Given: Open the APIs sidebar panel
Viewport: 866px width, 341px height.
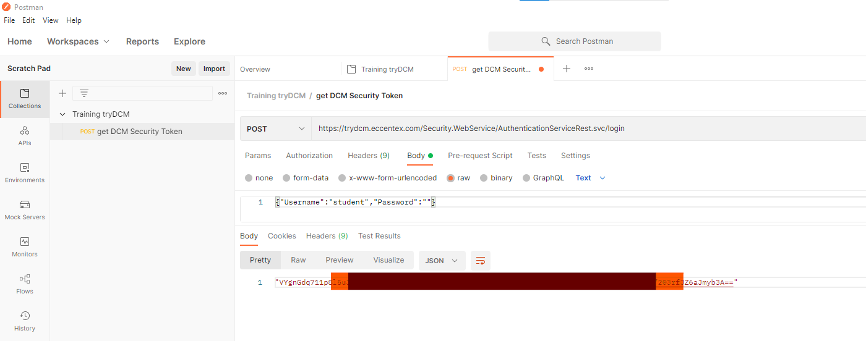Looking at the screenshot, I should 25,136.
